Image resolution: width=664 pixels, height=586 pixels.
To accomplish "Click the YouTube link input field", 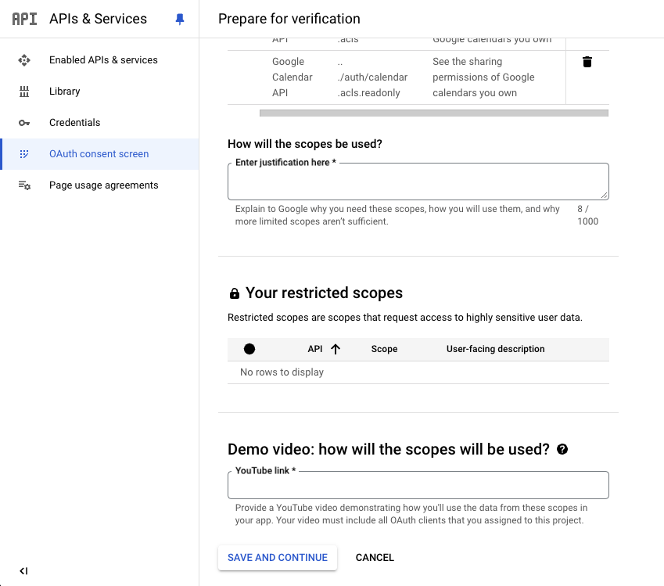I will pyautogui.click(x=418, y=485).
